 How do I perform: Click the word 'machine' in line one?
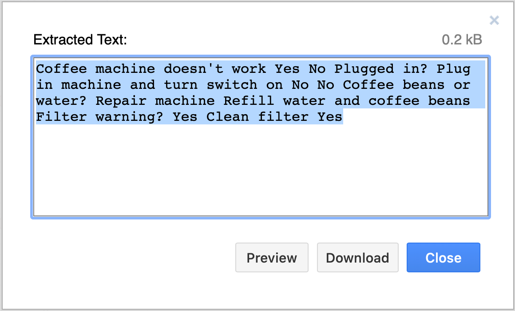pos(124,69)
